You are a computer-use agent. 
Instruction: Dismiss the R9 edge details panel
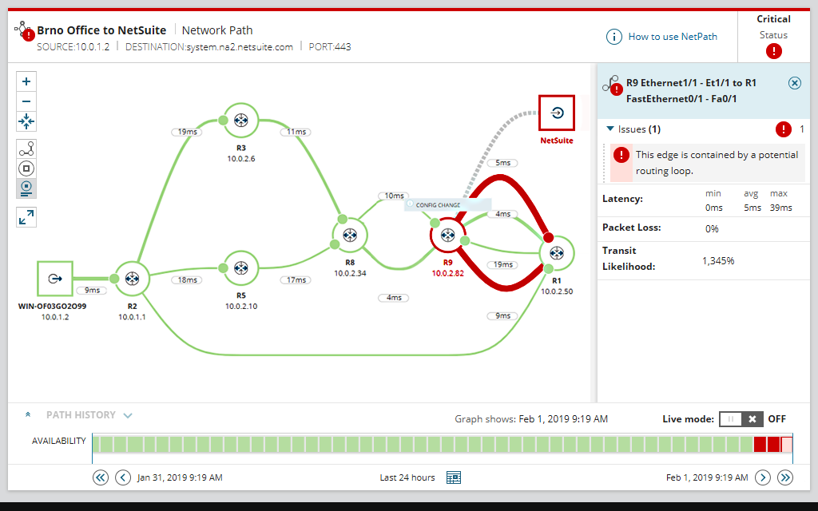[x=795, y=82]
